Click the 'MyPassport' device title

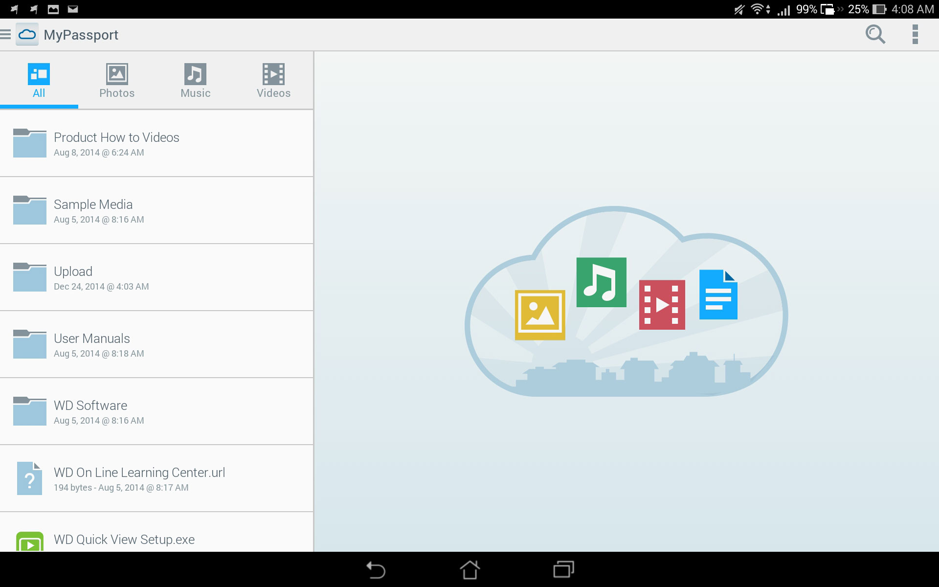pyautogui.click(x=81, y=35)
